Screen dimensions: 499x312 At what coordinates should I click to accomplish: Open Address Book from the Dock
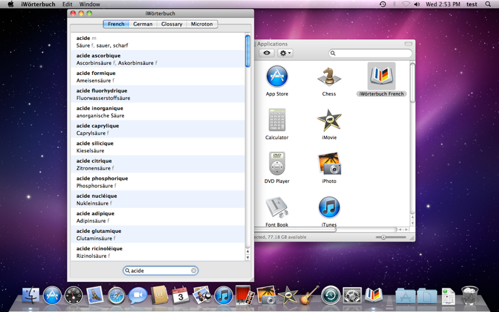tap(159, 295)
